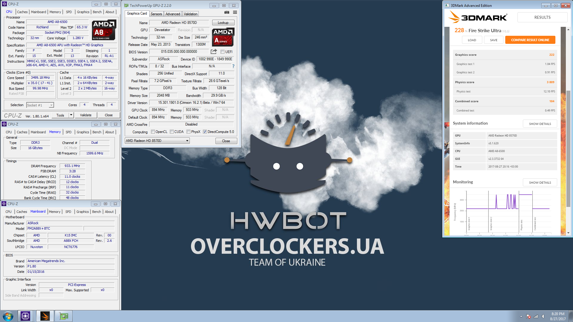Click the BIOS Date value 01/15/2016
This screenshot has width=573, height=322.
(x=71, y=272)
